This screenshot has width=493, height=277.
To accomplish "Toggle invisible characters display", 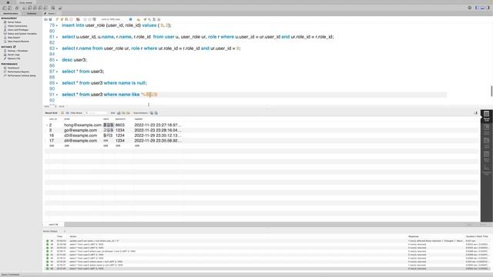I will tap(154, 19).
